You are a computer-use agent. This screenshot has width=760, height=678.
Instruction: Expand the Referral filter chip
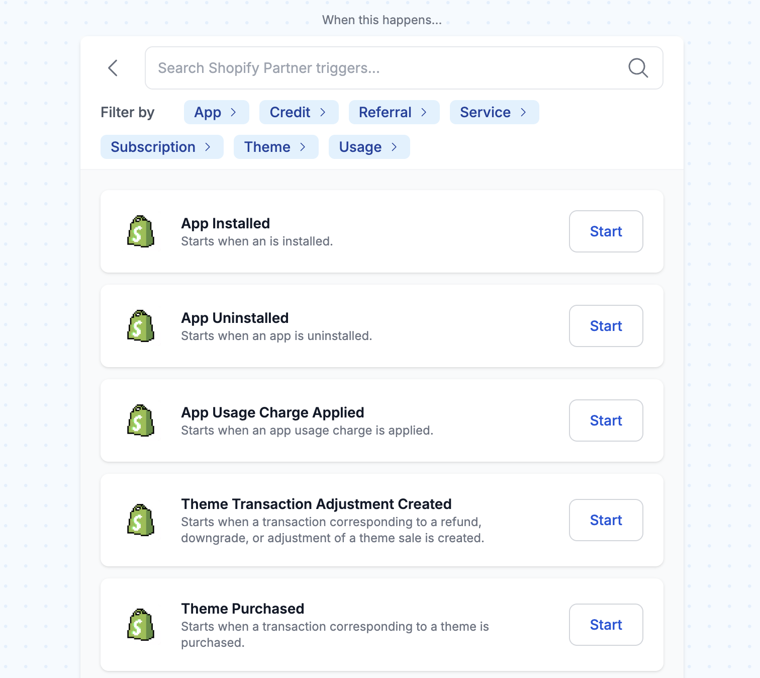(x=394, y=112)
